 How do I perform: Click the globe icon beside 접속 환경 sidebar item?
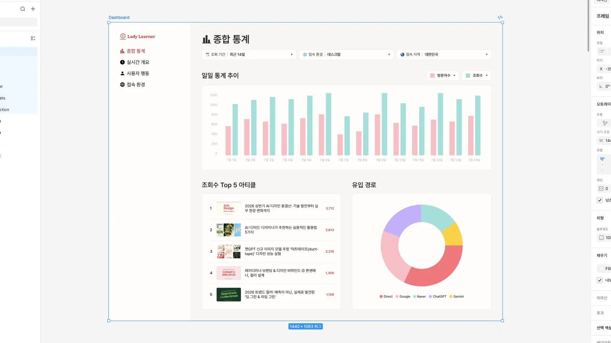tap(122, 85)
